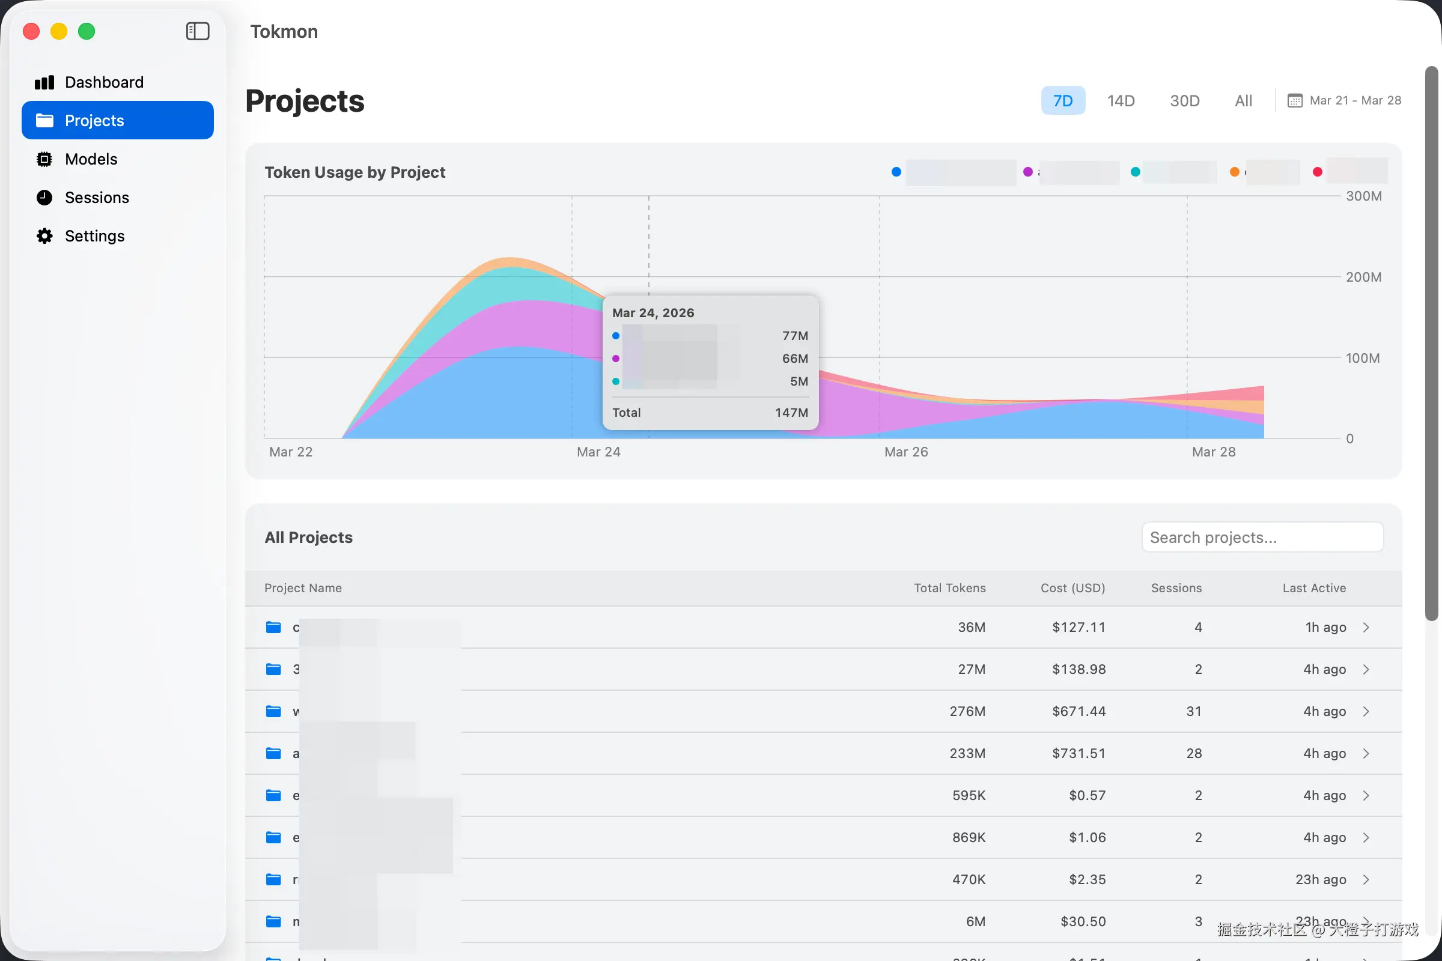The image size is (1442, 961).
Task: Open chevron for 470K tokens project
Action: point(1366,879)
